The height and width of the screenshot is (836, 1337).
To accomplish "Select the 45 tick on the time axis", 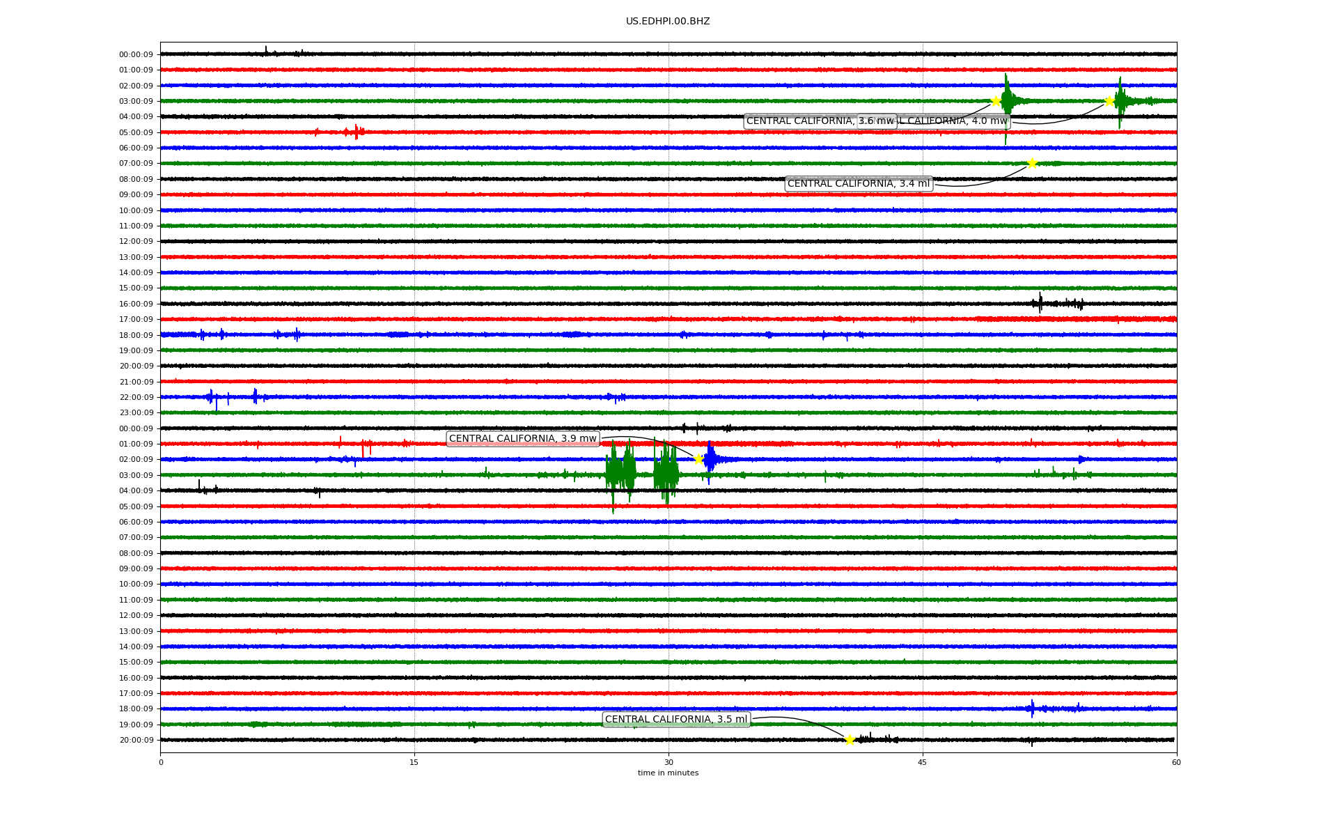I will pos(923,762).
